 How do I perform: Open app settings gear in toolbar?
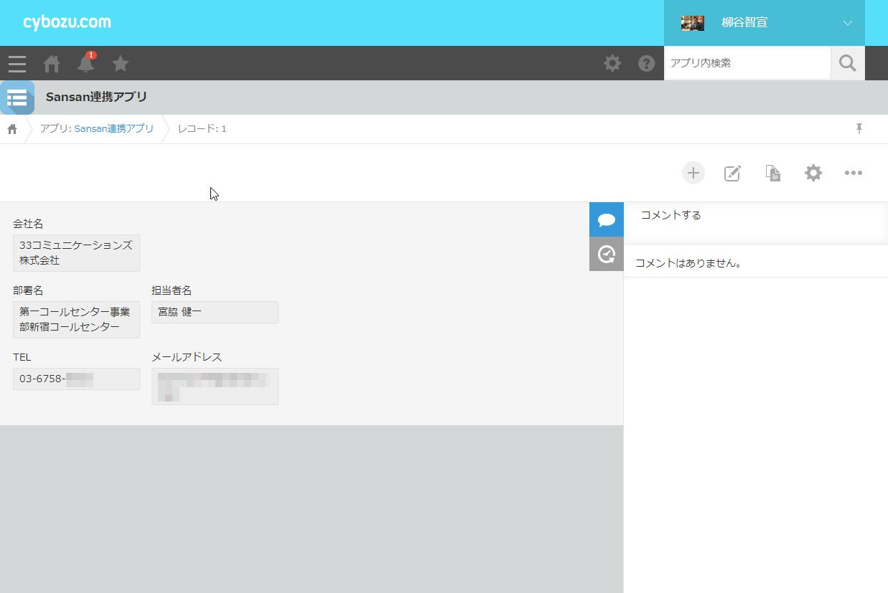pos(813,173)
